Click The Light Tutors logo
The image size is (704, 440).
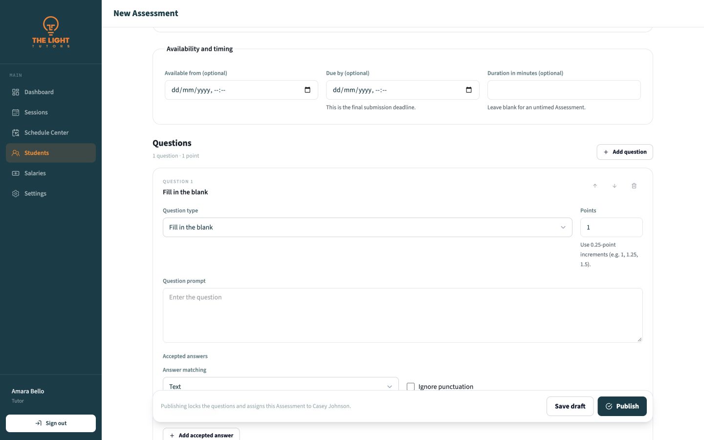click(x=51, y=32)
